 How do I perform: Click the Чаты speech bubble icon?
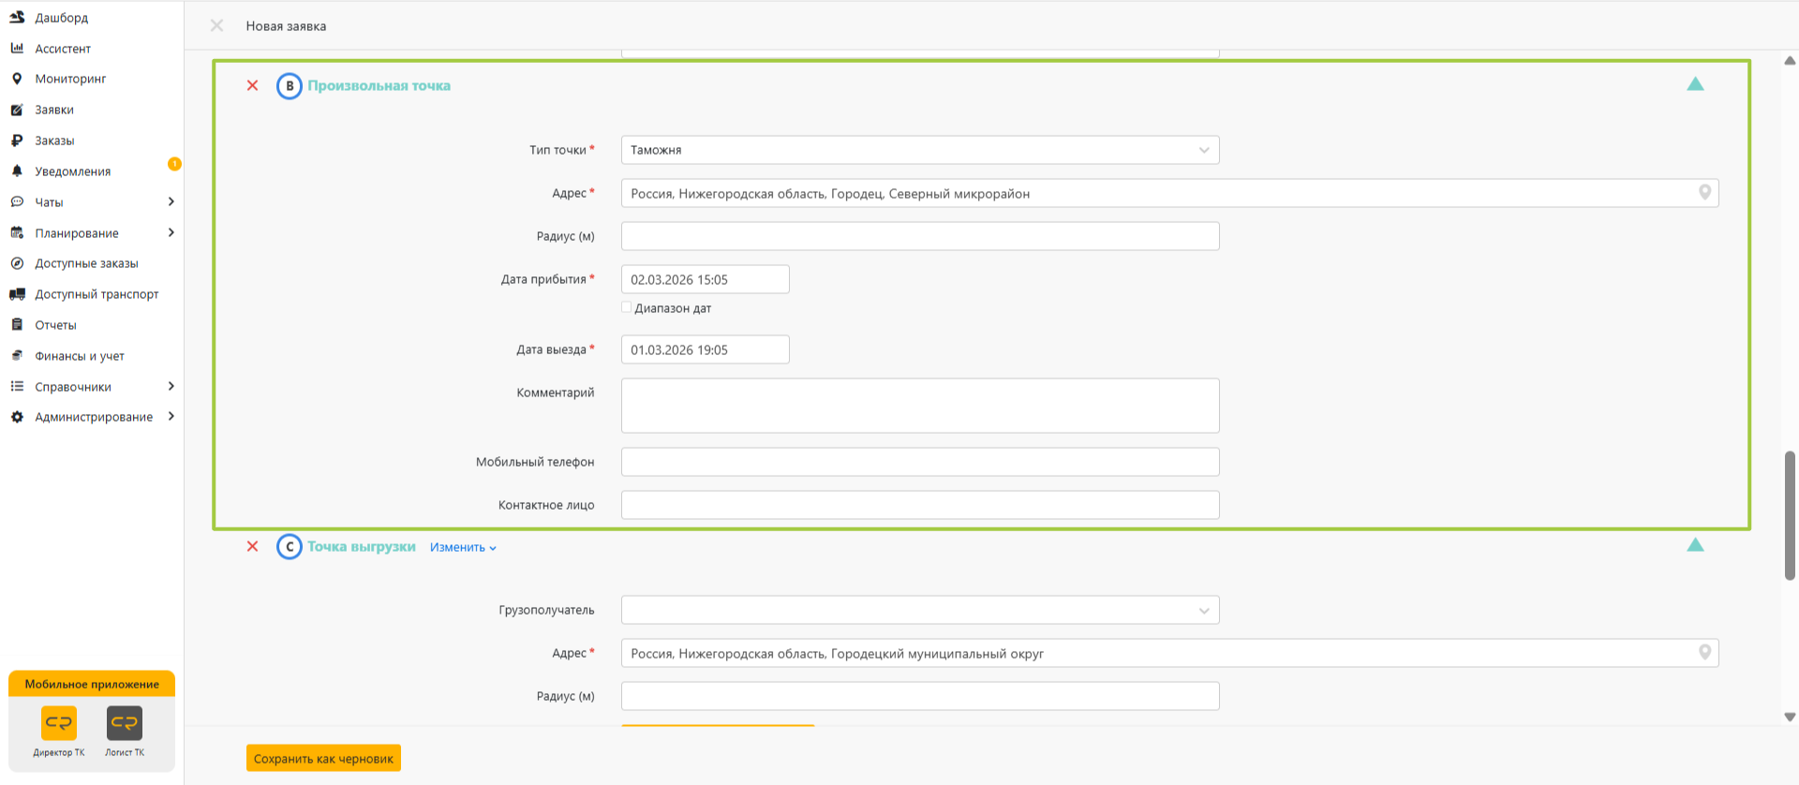[17, 202]
